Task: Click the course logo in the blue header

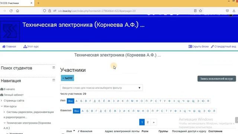Action: pos(10,31)
